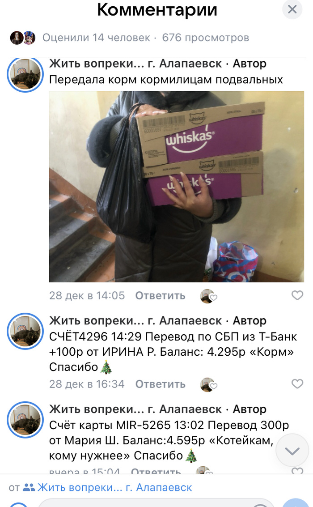Viewport: 313px width, 507px height.
Task: Open first comment's author avatar
Action: pyautogui.click(x=25, y=74)
